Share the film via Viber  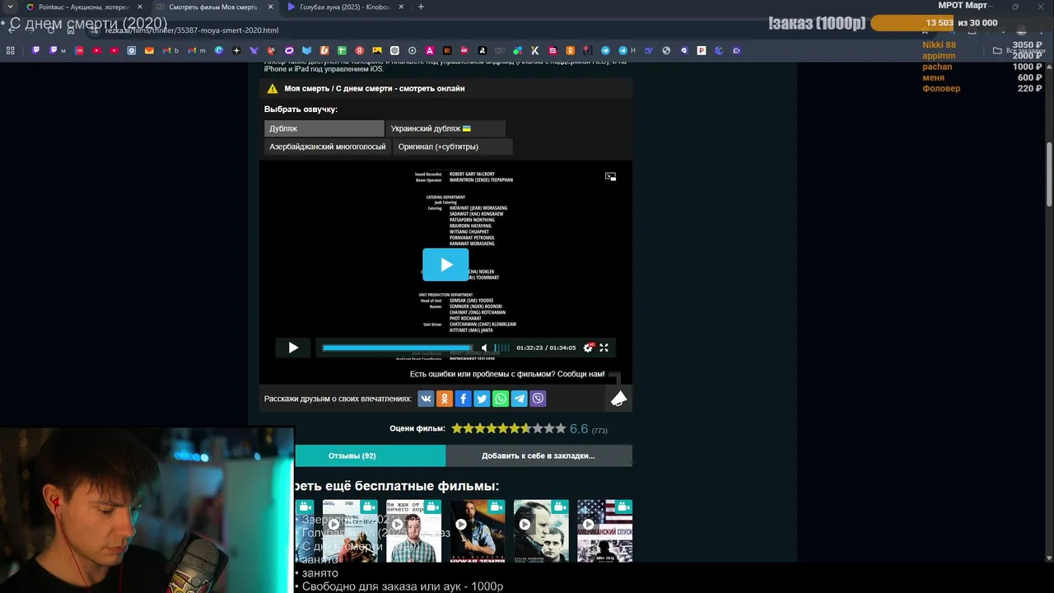(x=538, y=399)
